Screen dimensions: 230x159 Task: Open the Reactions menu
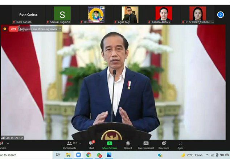click(164, 145)
